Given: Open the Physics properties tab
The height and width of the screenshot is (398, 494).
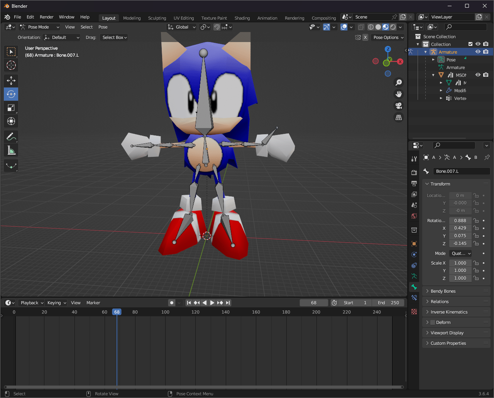Looking at the screenshot, I should pyautogui.click(x=414, y=255).
